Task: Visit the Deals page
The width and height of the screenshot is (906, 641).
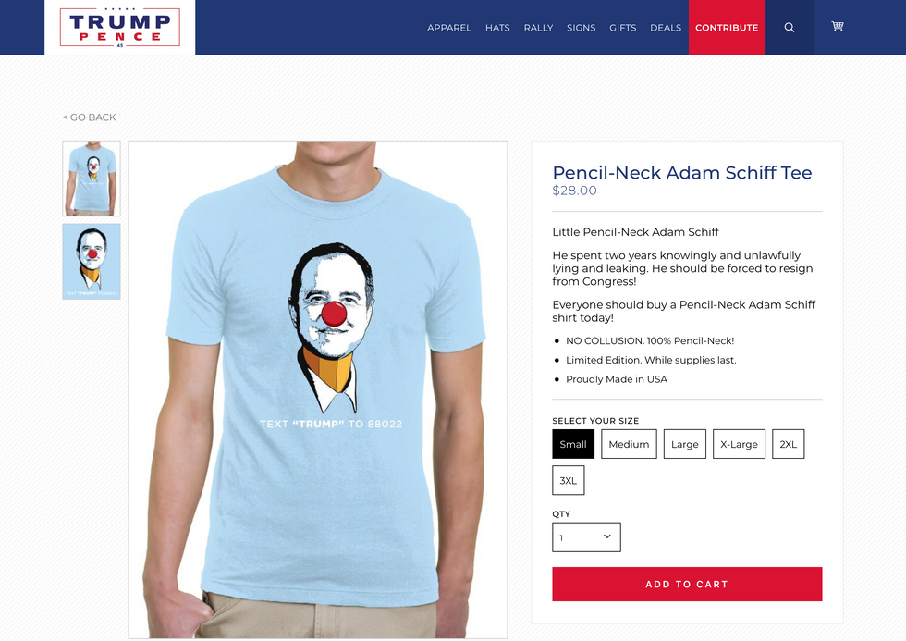Action: 666,28
